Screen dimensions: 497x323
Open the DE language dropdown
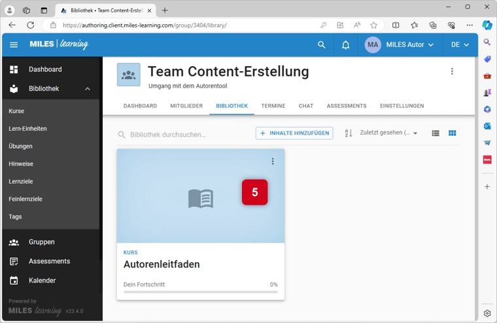pos(460,45)
